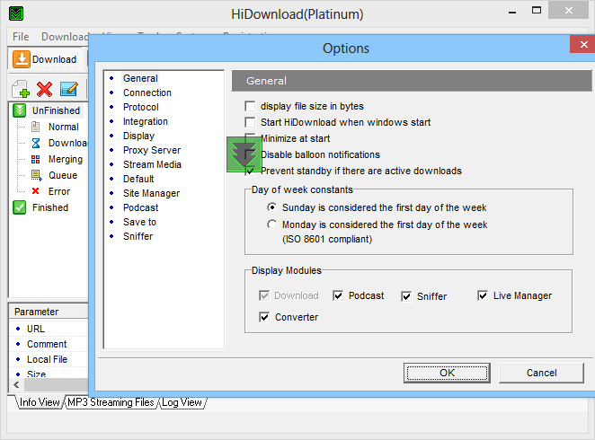Open the Download menu in main window
Image resolution: width=595 pixels, height=440 pixels.
(x=65, y=37)
